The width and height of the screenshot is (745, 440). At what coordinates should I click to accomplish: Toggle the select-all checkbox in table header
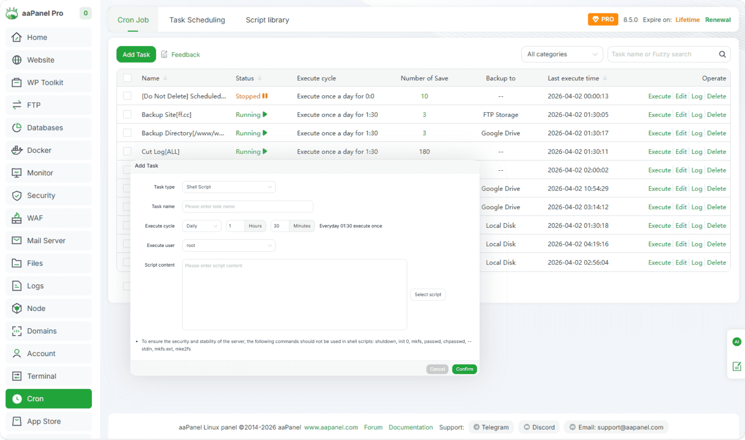[128, 78]
